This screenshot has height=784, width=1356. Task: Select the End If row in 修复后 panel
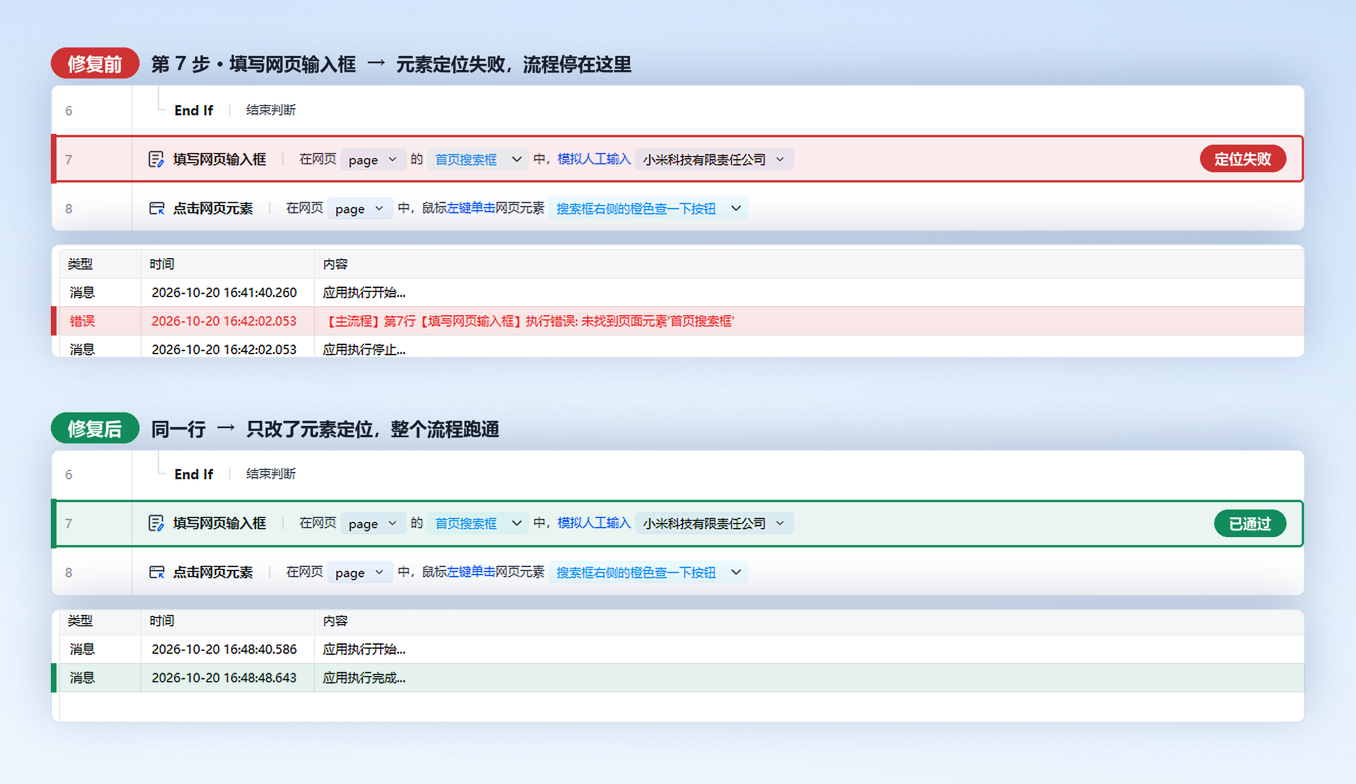(x=677, y=474)
